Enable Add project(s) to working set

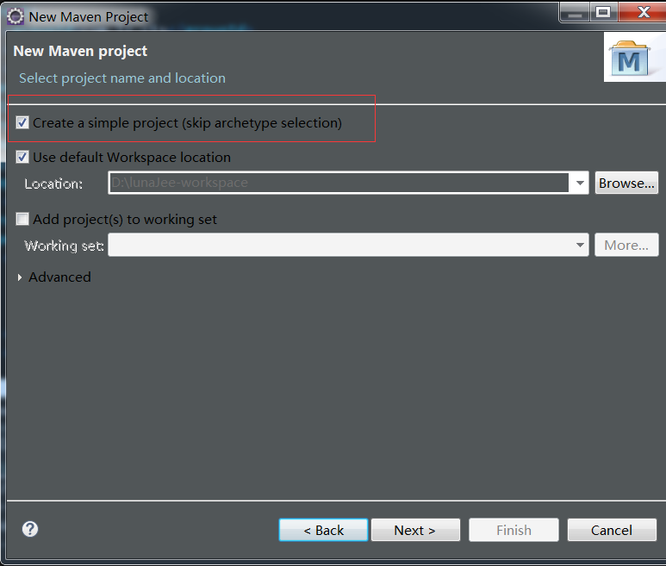tap(22, 219)
